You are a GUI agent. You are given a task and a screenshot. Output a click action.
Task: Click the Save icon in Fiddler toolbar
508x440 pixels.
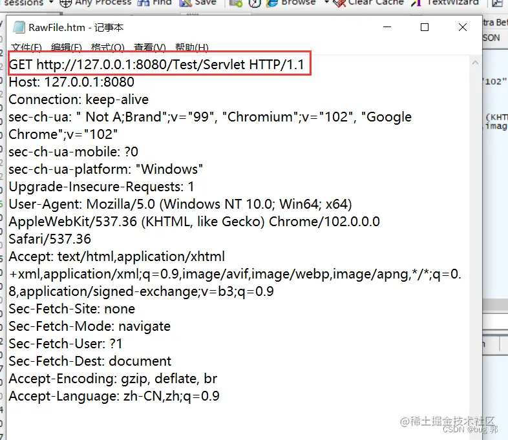[x=185, y=3]
